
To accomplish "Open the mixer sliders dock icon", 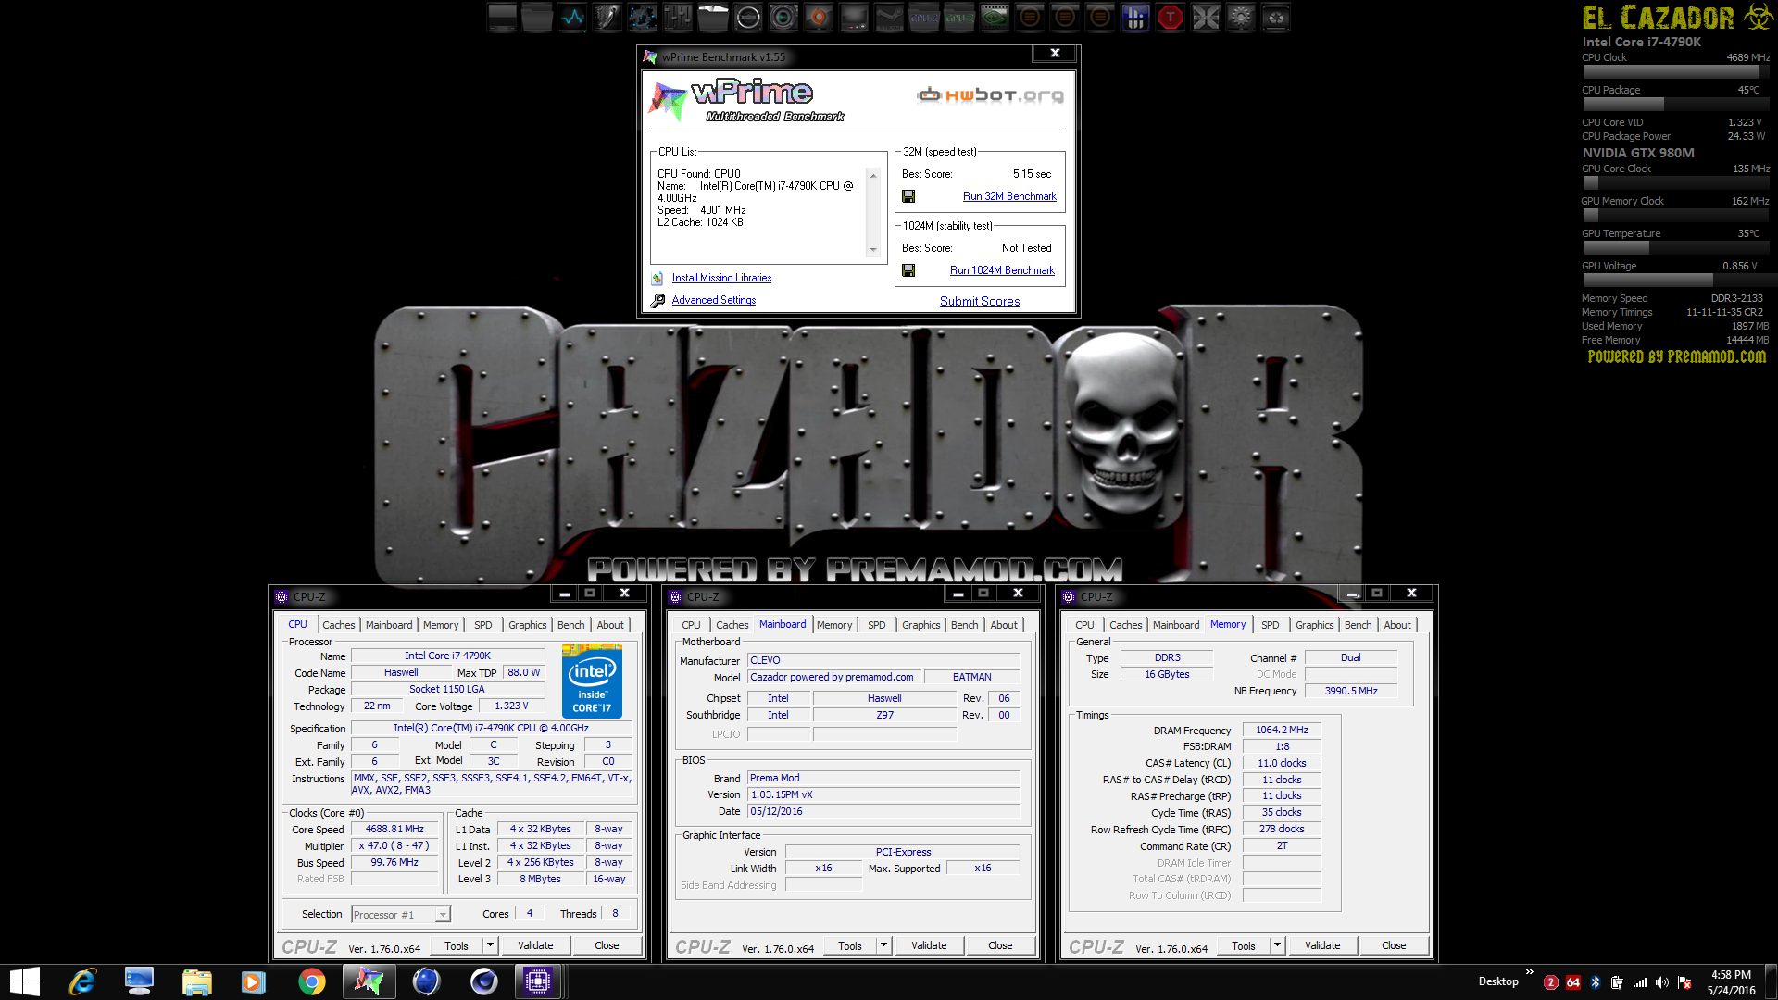I will pos(678,18).
